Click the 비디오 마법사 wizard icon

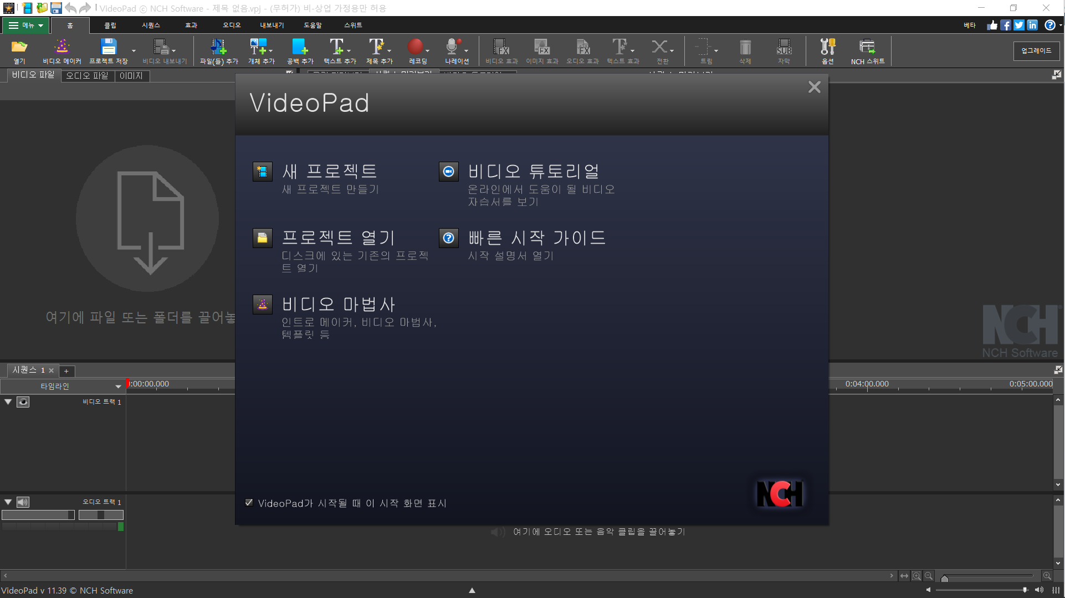[x=263, y=305]
